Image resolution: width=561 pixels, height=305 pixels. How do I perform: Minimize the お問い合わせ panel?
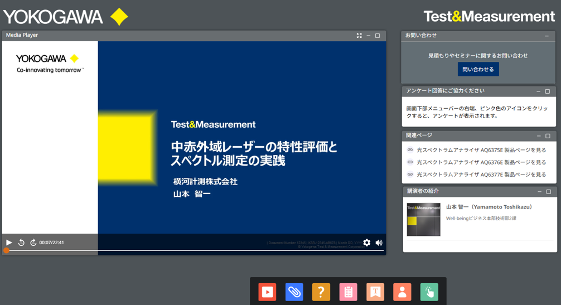(x=547, y=36)
